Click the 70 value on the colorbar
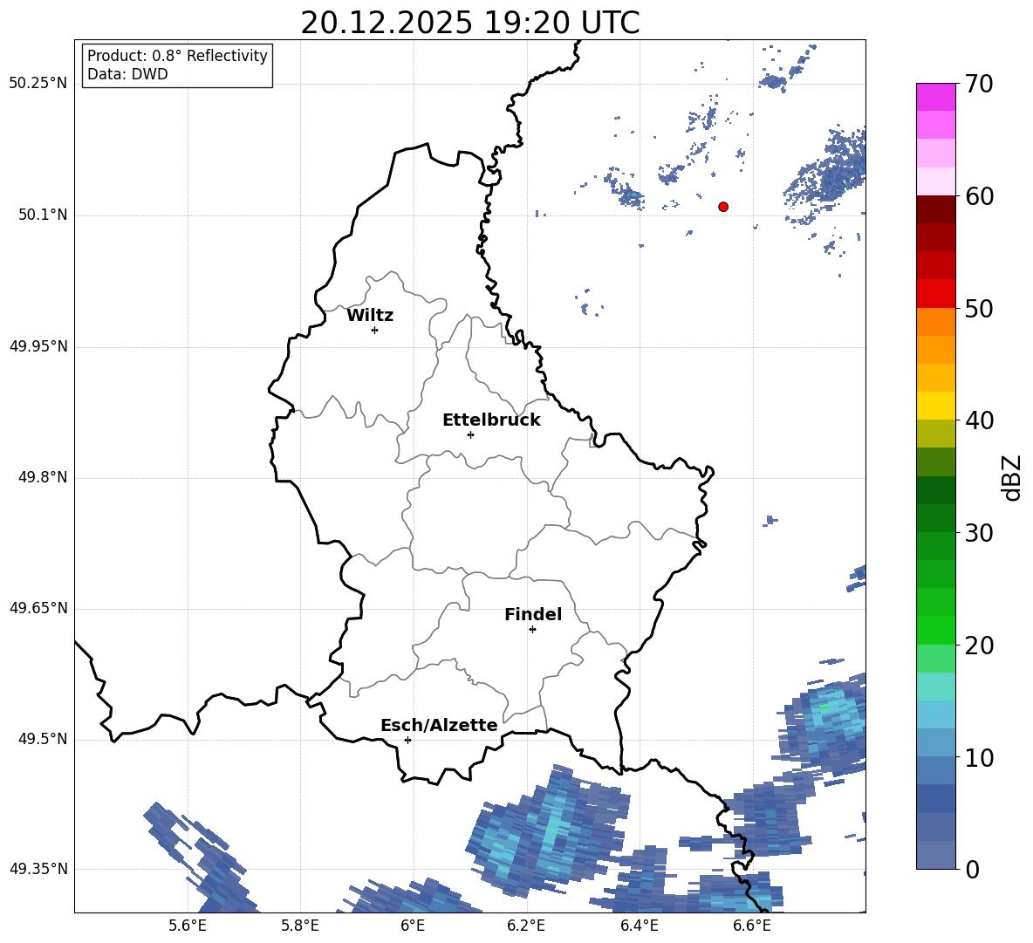1033x943 pixels. click(x=979, y=84)
